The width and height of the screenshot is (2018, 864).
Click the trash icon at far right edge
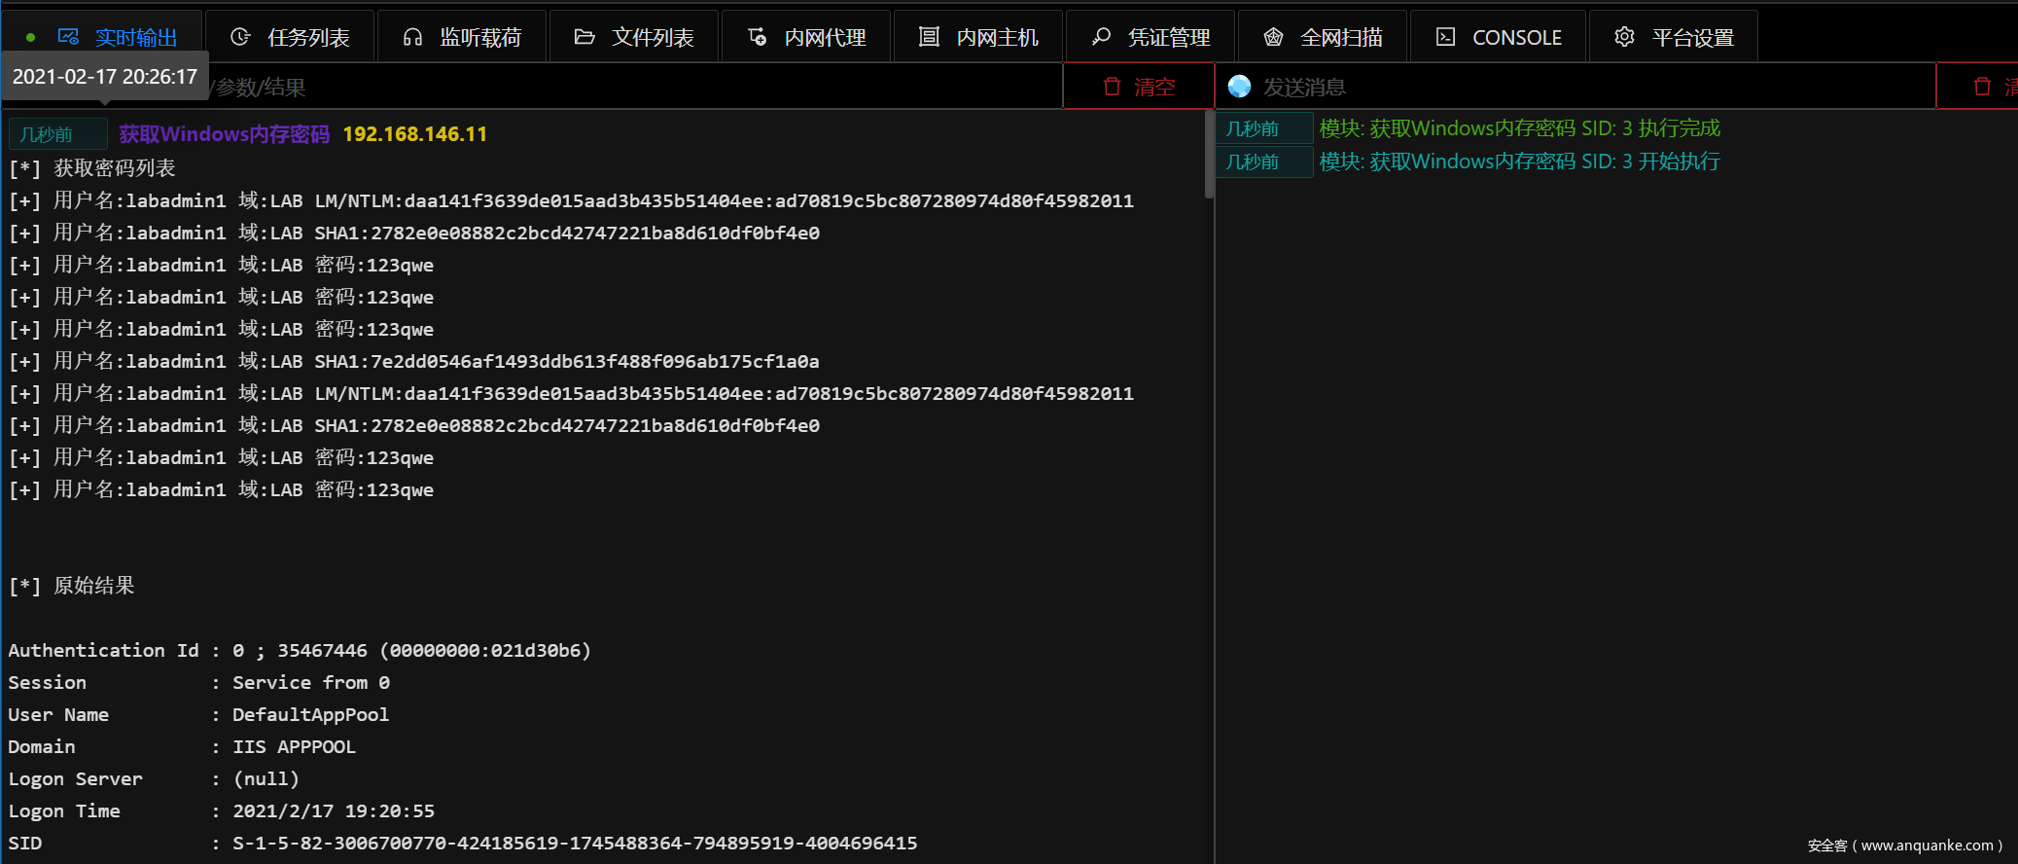click(x=1982, y=87)
